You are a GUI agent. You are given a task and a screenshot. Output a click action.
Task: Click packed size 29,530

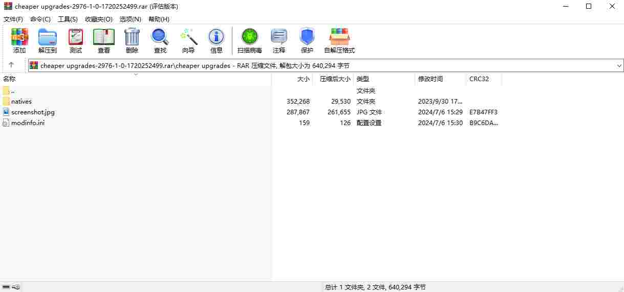point(341,101)
